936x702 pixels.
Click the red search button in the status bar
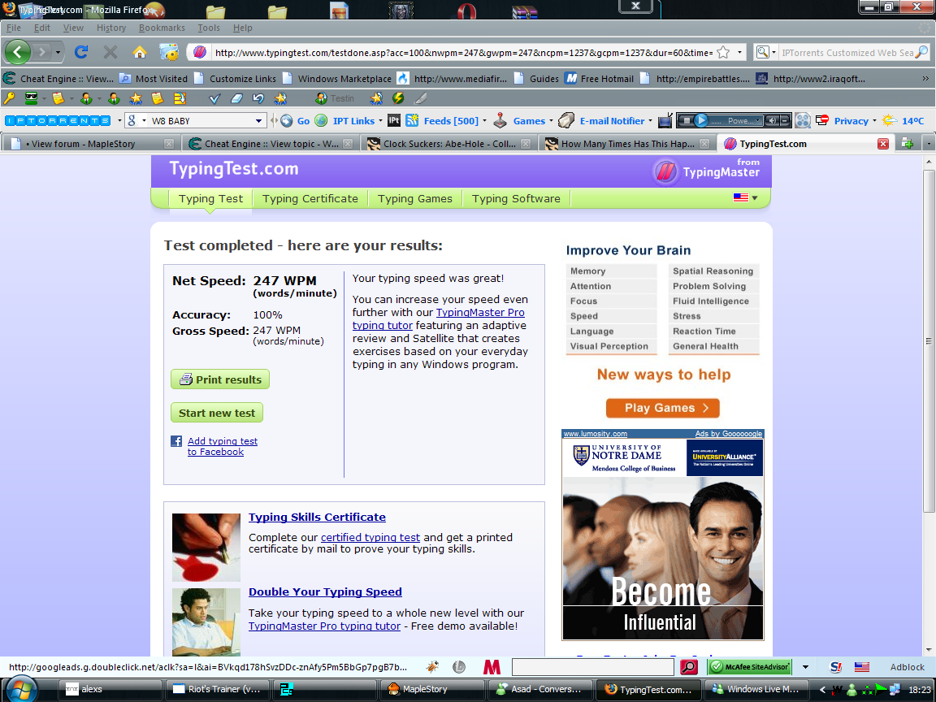click(689, 667)
